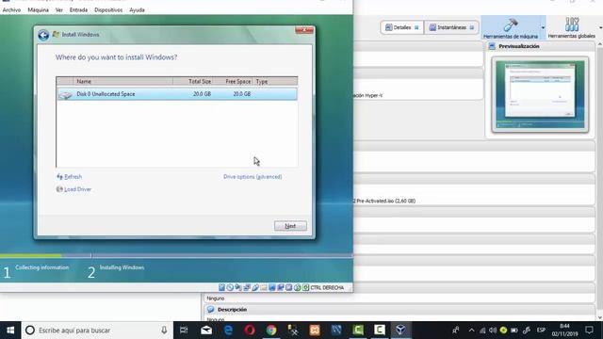The height and width of the screenshot is (339, 603).
Task: Click the hard disk activity status icon
Action: tap(221, 287)
